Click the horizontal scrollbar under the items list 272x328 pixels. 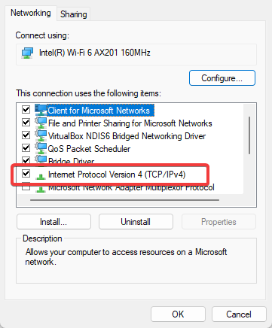(x=124, y=200)
